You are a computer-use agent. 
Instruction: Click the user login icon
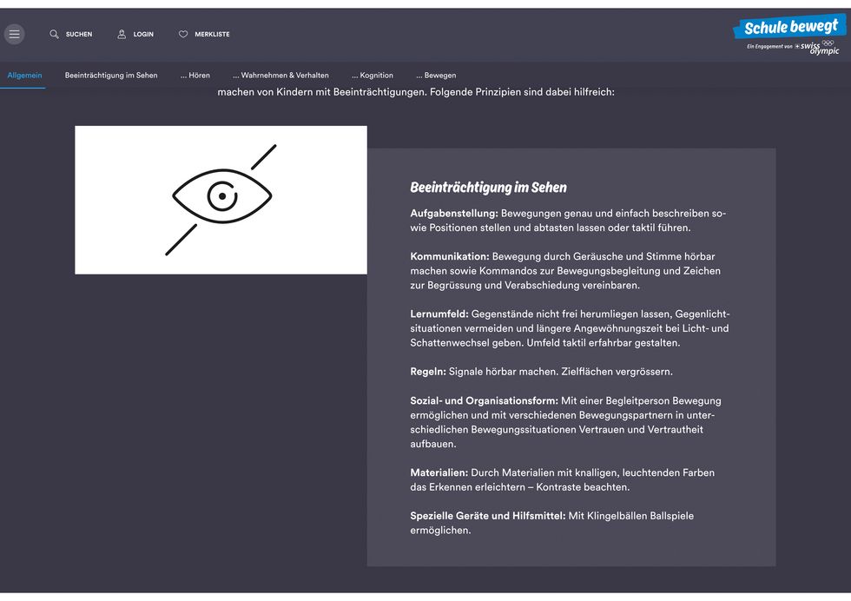[x=122, y=34]
